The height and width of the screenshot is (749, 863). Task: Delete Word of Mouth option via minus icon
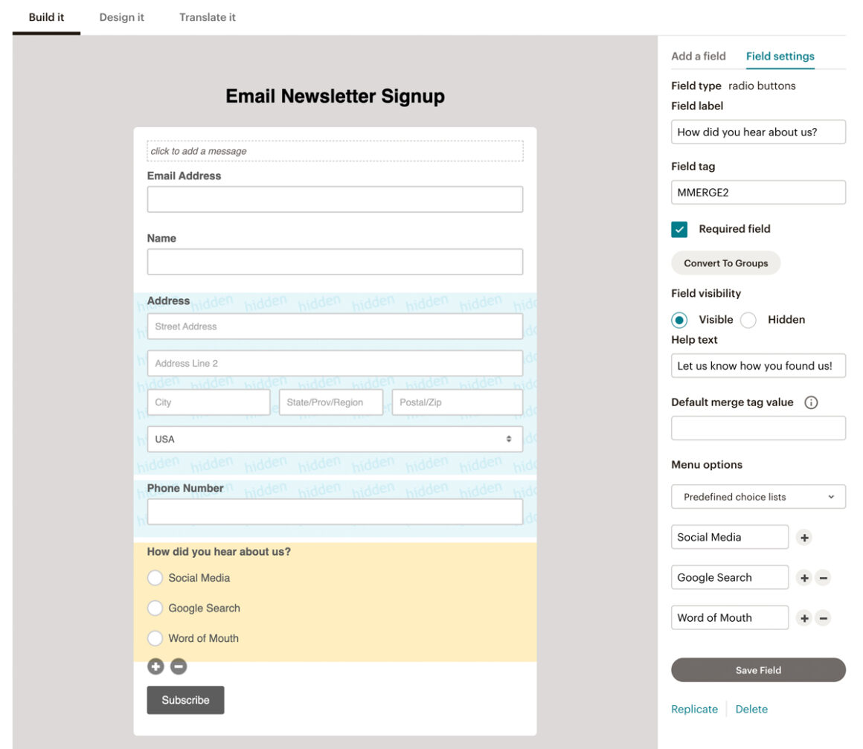click(x=824, y=617)
